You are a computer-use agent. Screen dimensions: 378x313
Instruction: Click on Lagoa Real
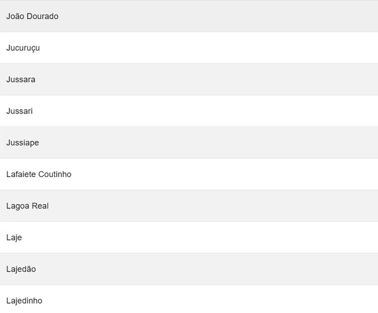[27, 205]
